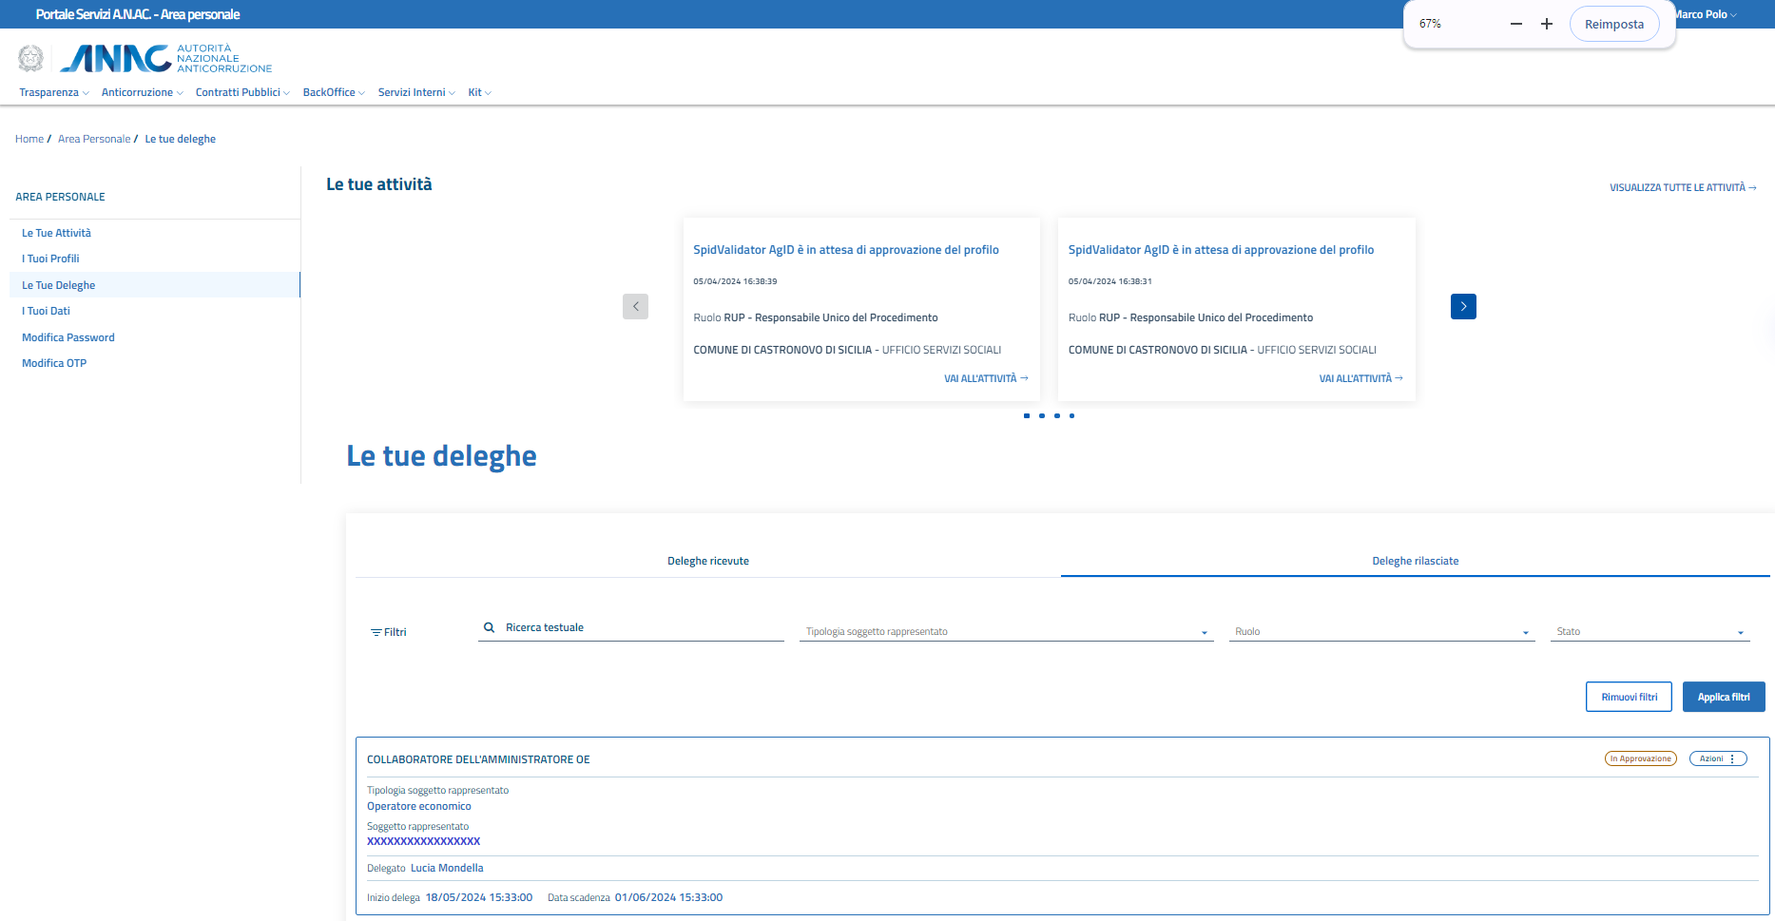1775x921 pixels.
Task: Open the Contratti Pubblici menu
Action: [x=241, y=92]
